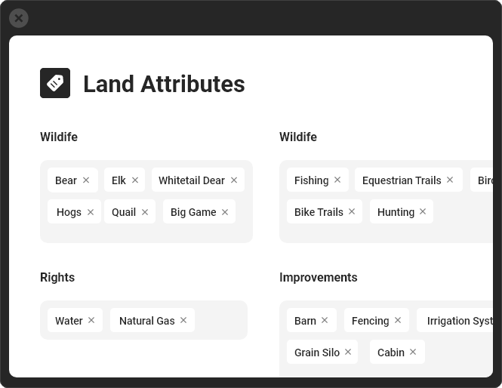This screenshot has width=502, height=388.
Task: Remove the Water rights tag
Action: tap(91, 320)
